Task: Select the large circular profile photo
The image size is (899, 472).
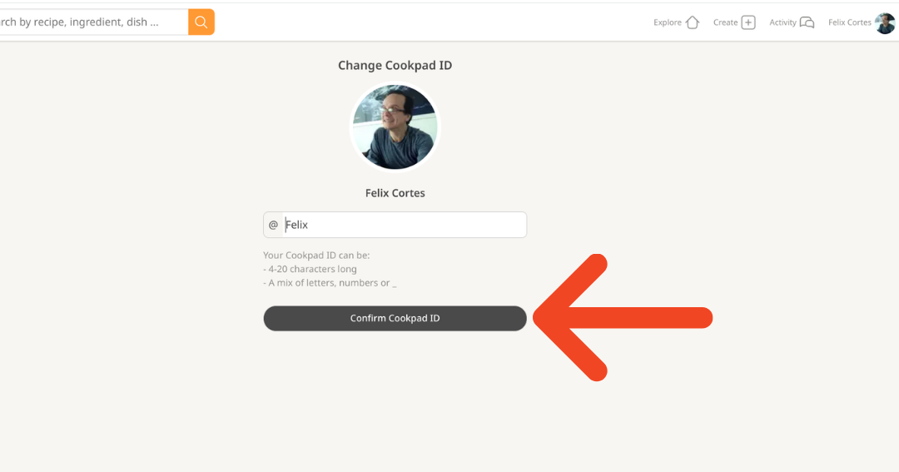Action: [x=395, y=127]
